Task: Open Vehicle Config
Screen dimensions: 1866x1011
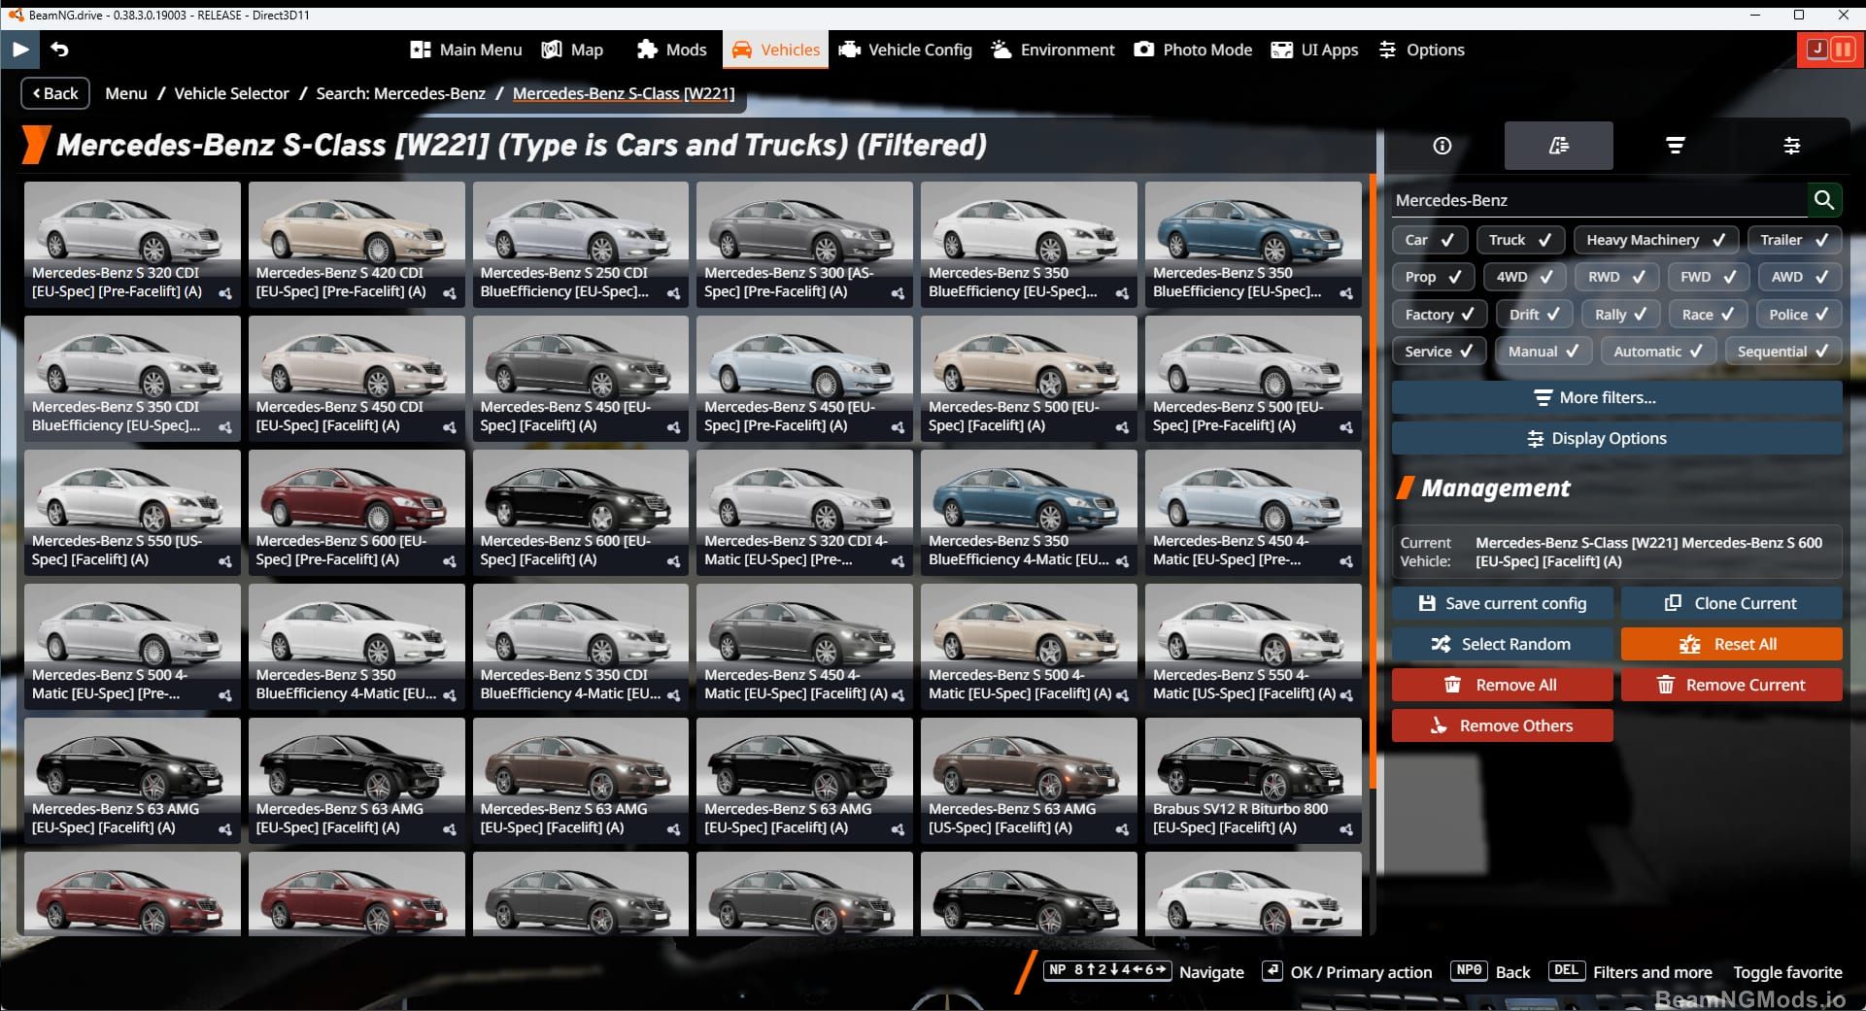Action: 904,50
